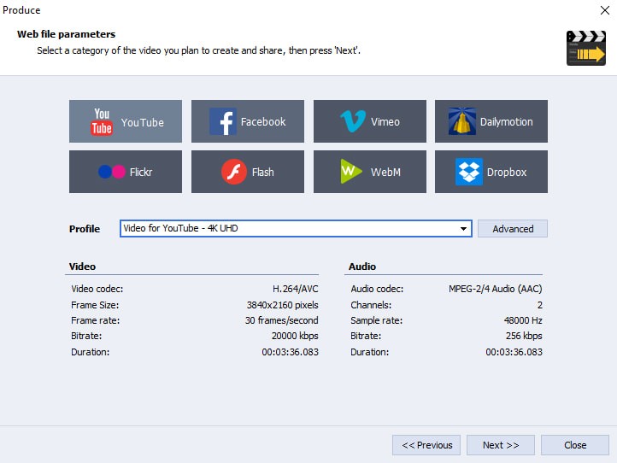Click the Video section heading

pyautogui.click(x=83, y=267)
